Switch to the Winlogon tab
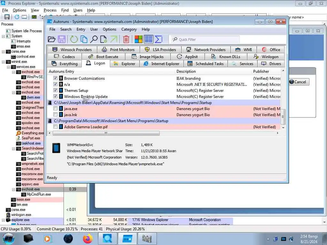The width and height of the screenshot is (327, 245). (266, 57)
